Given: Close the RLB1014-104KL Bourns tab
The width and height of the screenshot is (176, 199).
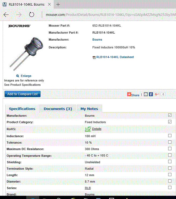Looking at the screenshot, I should pyautogui.click(x=49, y=5).
